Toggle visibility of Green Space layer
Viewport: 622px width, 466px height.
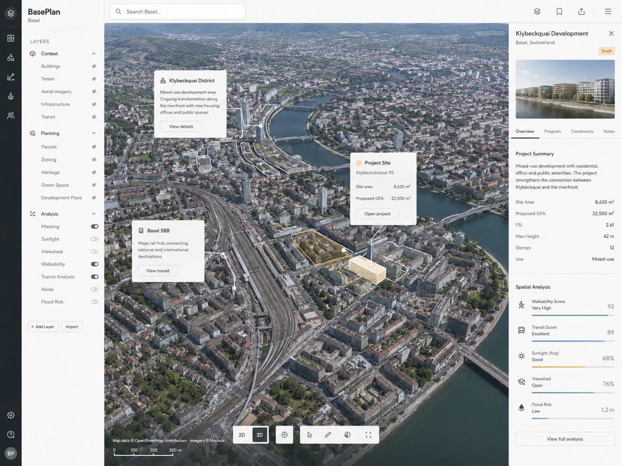pos(94,185)
